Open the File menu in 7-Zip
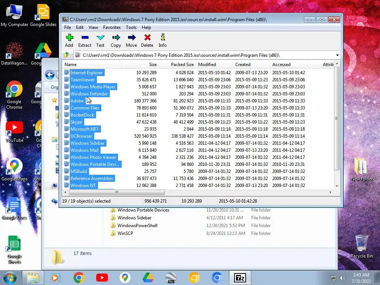The width and height of the screenshot is (380, 285). 68,27
